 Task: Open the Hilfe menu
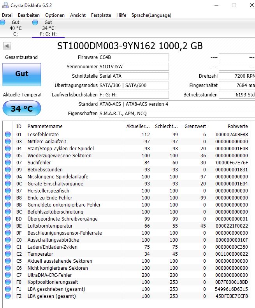pyautogui.click(x=121, y=15)
